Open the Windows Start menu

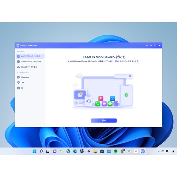[x=35, y=151]
